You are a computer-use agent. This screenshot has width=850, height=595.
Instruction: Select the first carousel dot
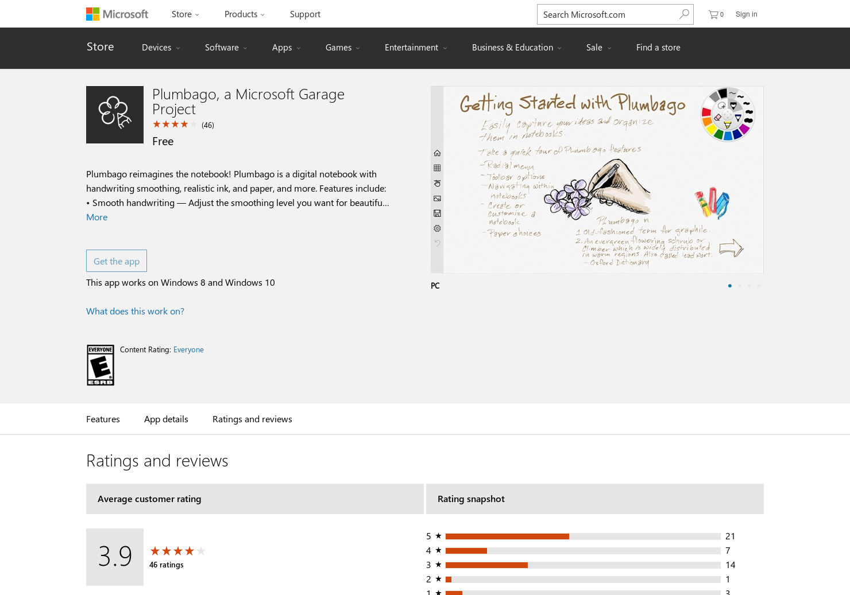click(x=730, y=286)
